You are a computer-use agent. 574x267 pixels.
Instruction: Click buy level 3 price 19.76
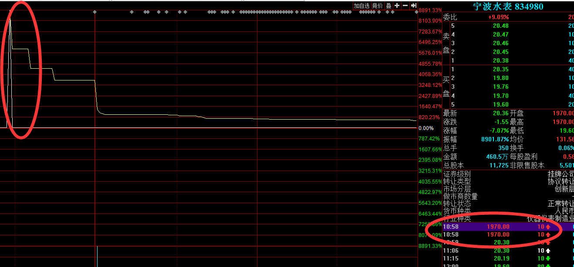[500, 87]
